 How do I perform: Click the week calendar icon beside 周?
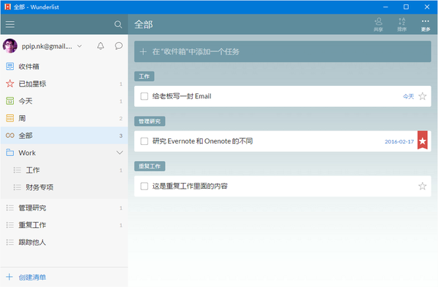9,118
